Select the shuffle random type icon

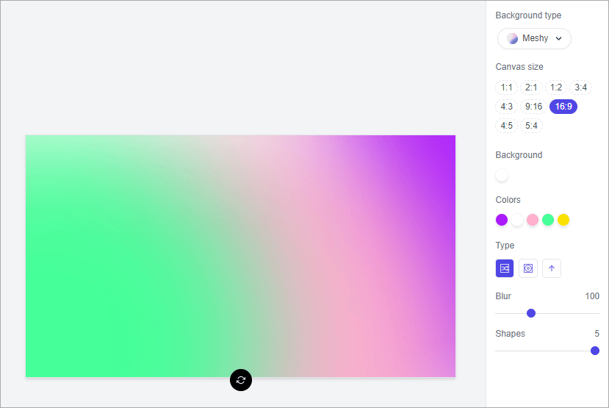click(x=505, y=268)
